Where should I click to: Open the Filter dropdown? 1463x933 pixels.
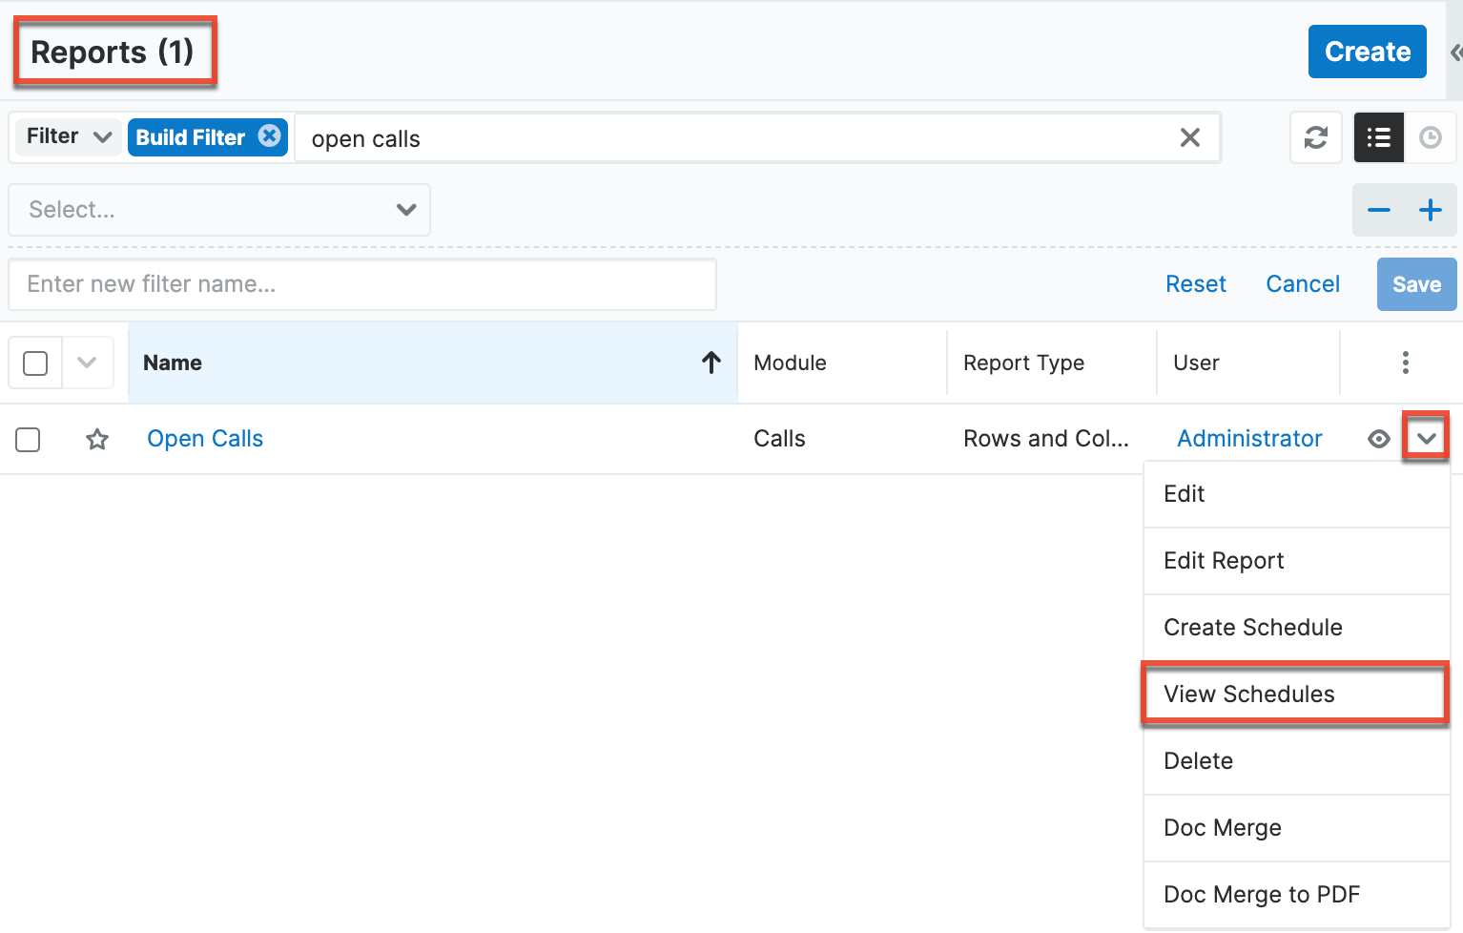click(x=67, y=136)
